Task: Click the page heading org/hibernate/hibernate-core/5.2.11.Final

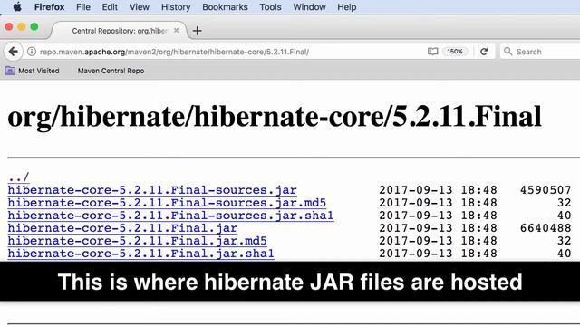Action: click(x=275, y=117)
